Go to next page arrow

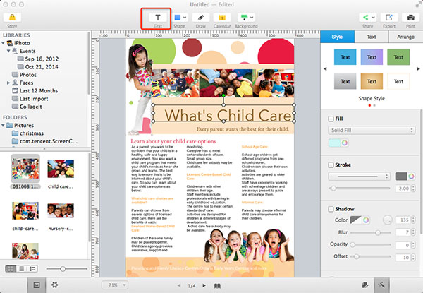[204, 285]
